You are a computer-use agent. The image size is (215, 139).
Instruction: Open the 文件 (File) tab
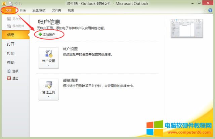pos(9,10)
